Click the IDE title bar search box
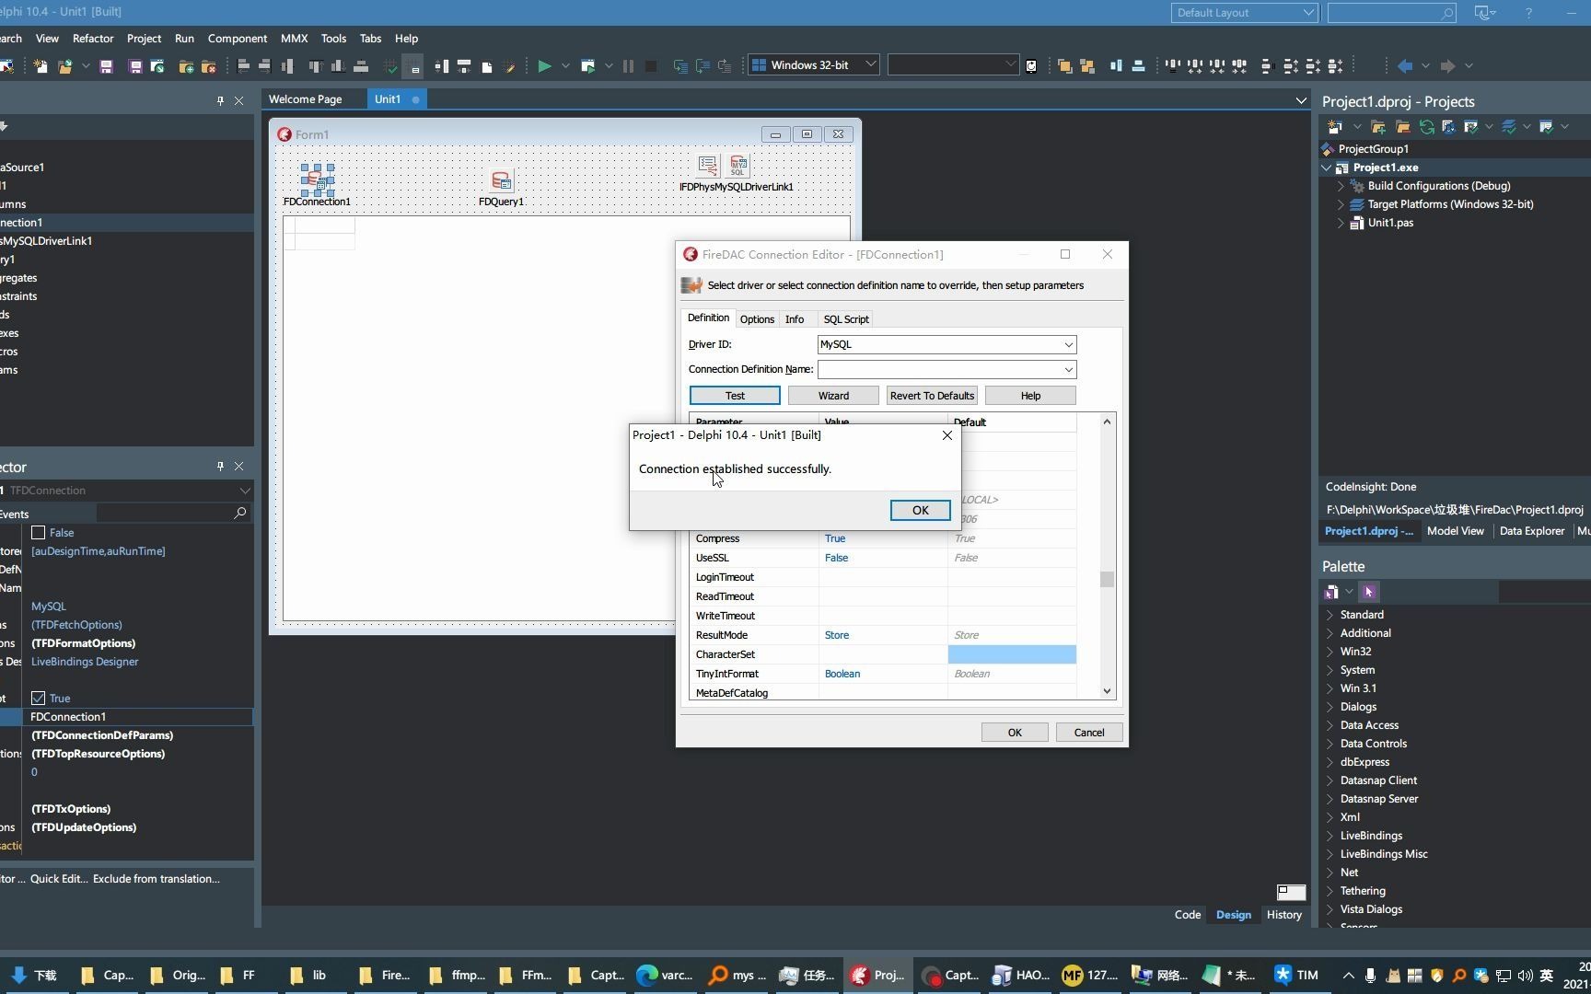Viewport: 1591px width, 994px height. pyautogui.click(x=1391, y=13)
